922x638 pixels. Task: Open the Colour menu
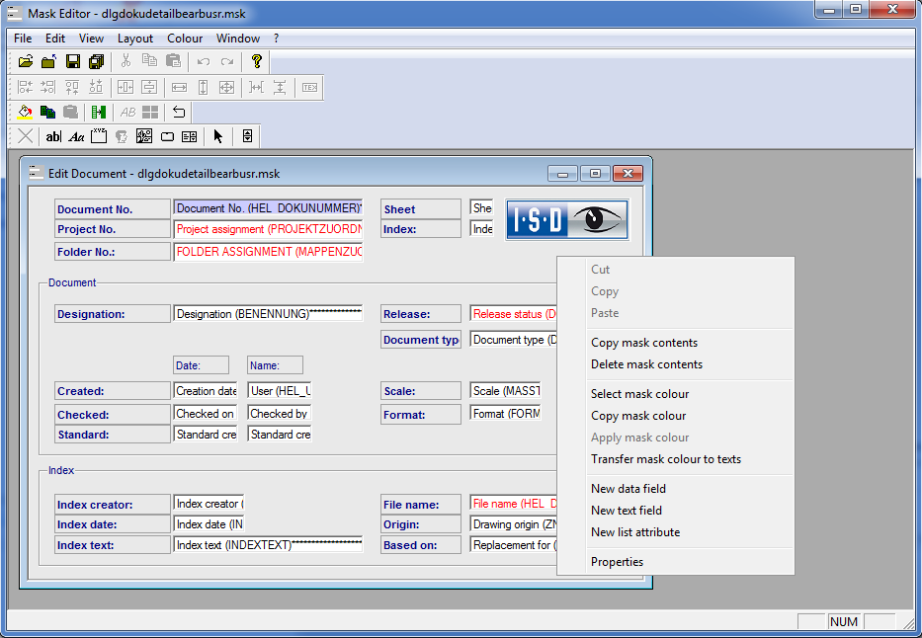click(x=185, y=39)
